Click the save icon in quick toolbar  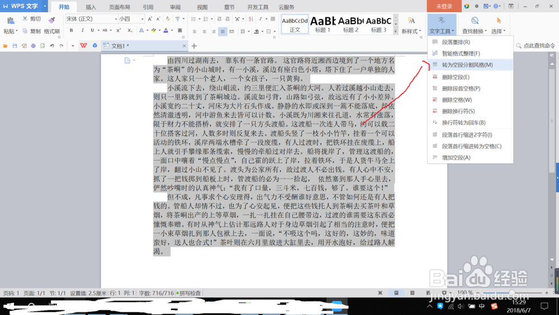tap(15, 46)
